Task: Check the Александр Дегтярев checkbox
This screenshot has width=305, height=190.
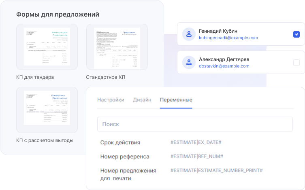Action: pyautogui.click(x=296, y=62)
